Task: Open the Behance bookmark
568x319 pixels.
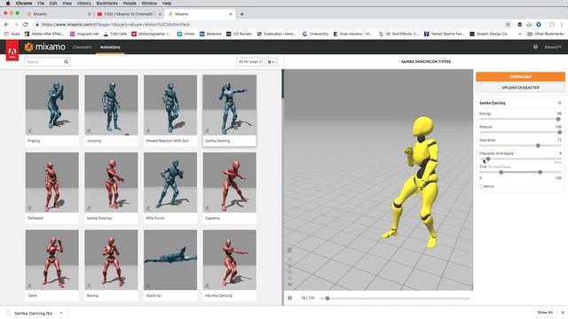Action: (210, 34)
